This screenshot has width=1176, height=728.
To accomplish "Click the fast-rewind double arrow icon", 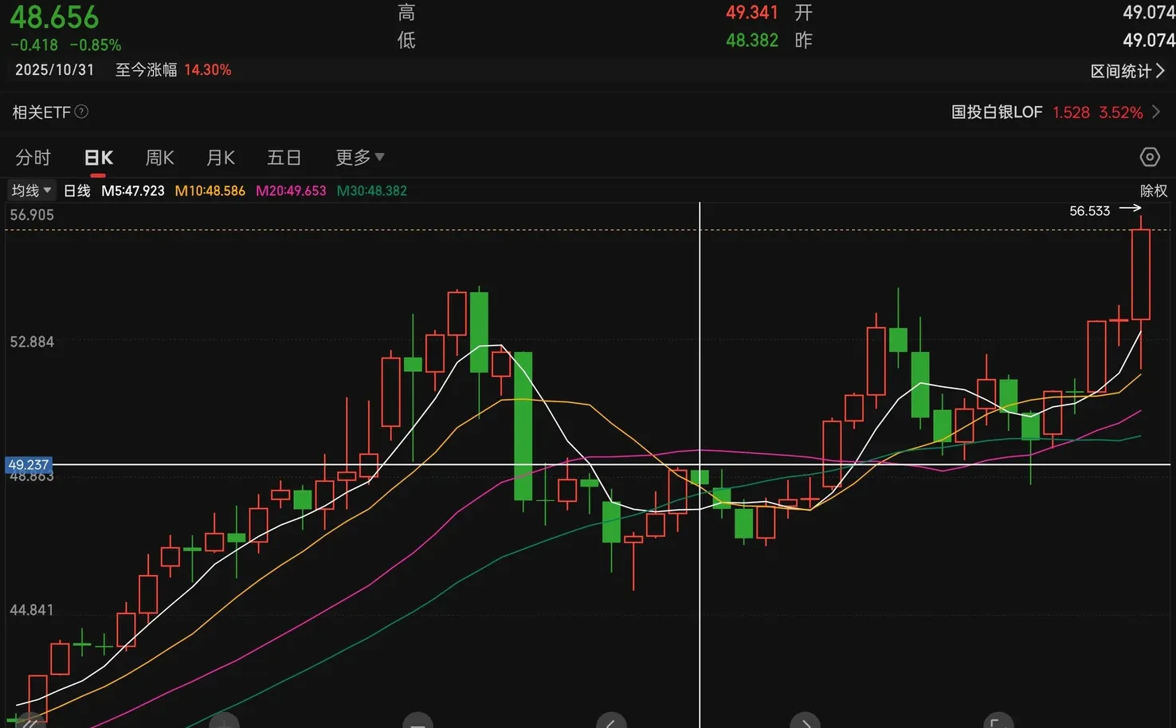I will pyautogui.click(x=30, y=722).
